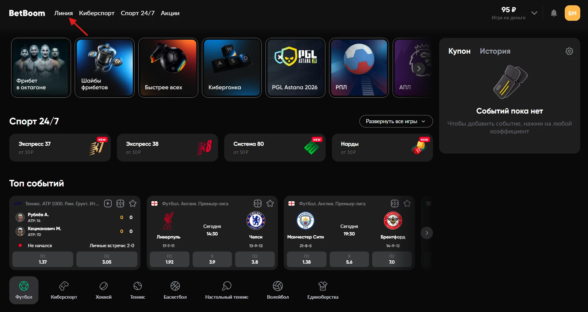Click the Брентфорд club crest

tap(393, 221)
